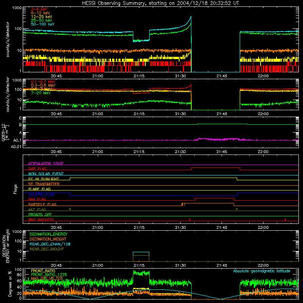Click the FRONTS_OFF flag label
This screenshot has width=303, height=303.
[40, 215]
